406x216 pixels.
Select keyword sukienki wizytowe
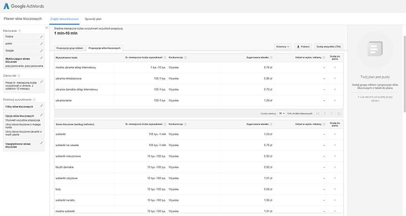(66, 178)
